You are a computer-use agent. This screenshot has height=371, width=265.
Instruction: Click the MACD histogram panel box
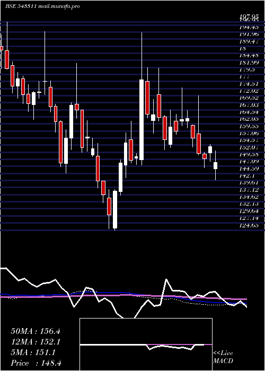[x=146, y=344]
